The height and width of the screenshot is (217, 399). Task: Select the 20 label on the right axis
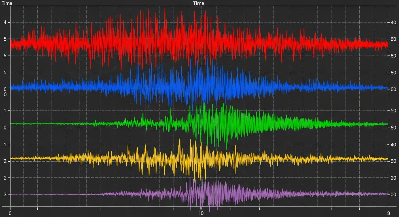pyautogui.click(x=393, y=178)
